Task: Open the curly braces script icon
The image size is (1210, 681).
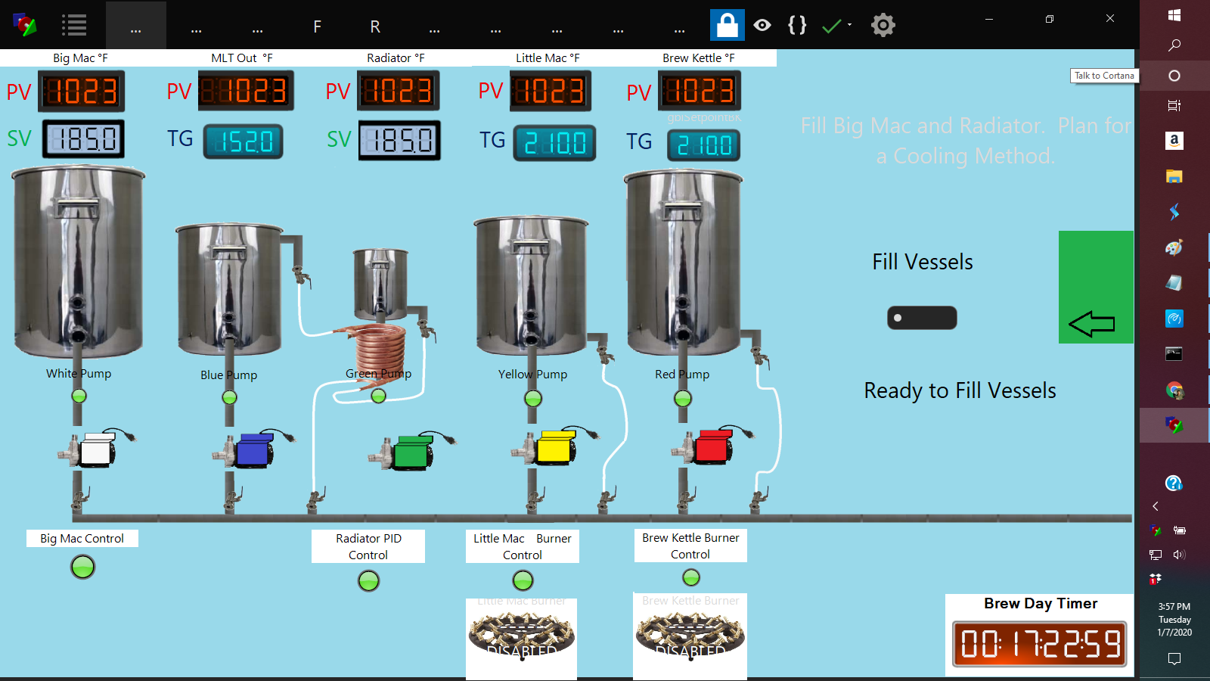Action: (x=797, y=25)
